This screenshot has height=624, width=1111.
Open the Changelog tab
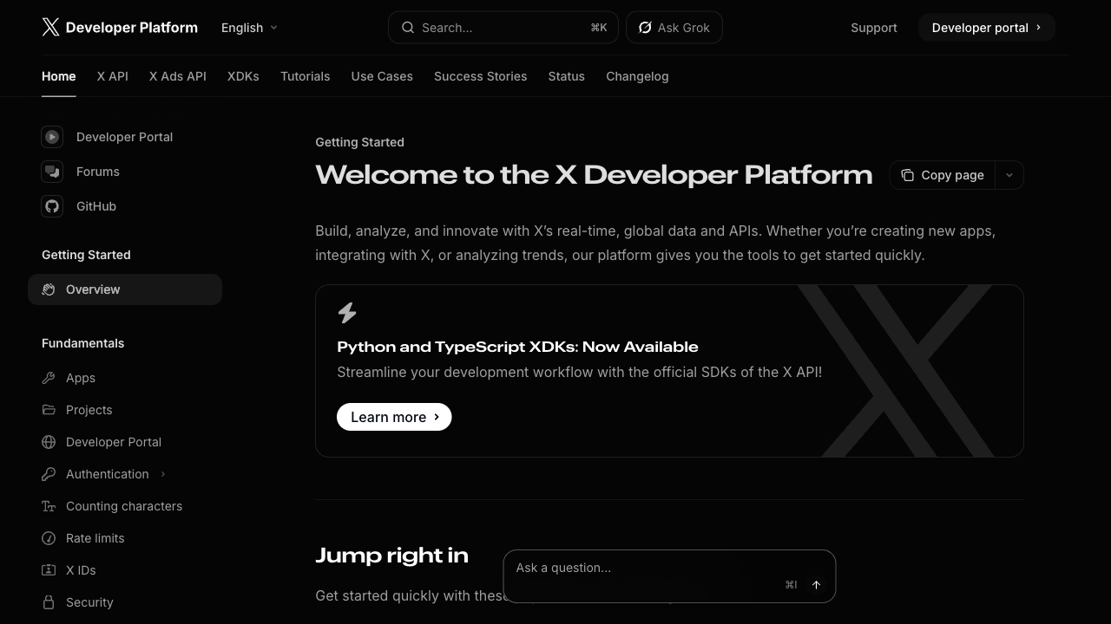(637, 76)
